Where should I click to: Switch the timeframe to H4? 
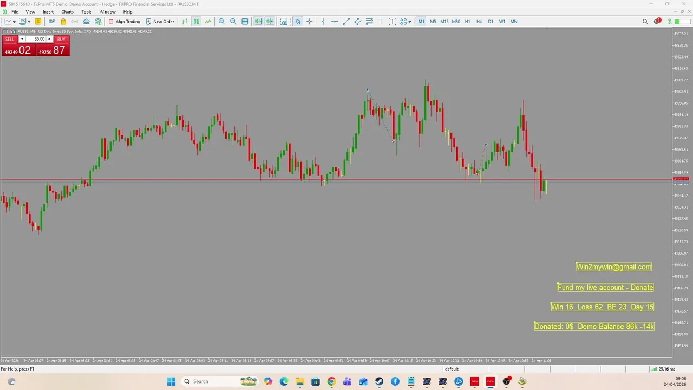click(479, 22)
